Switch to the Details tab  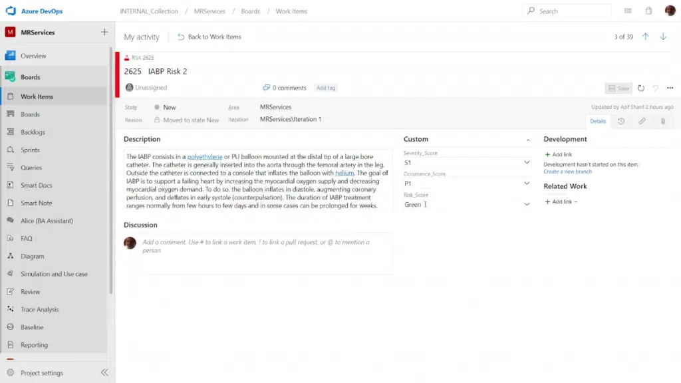pos(598,121)
